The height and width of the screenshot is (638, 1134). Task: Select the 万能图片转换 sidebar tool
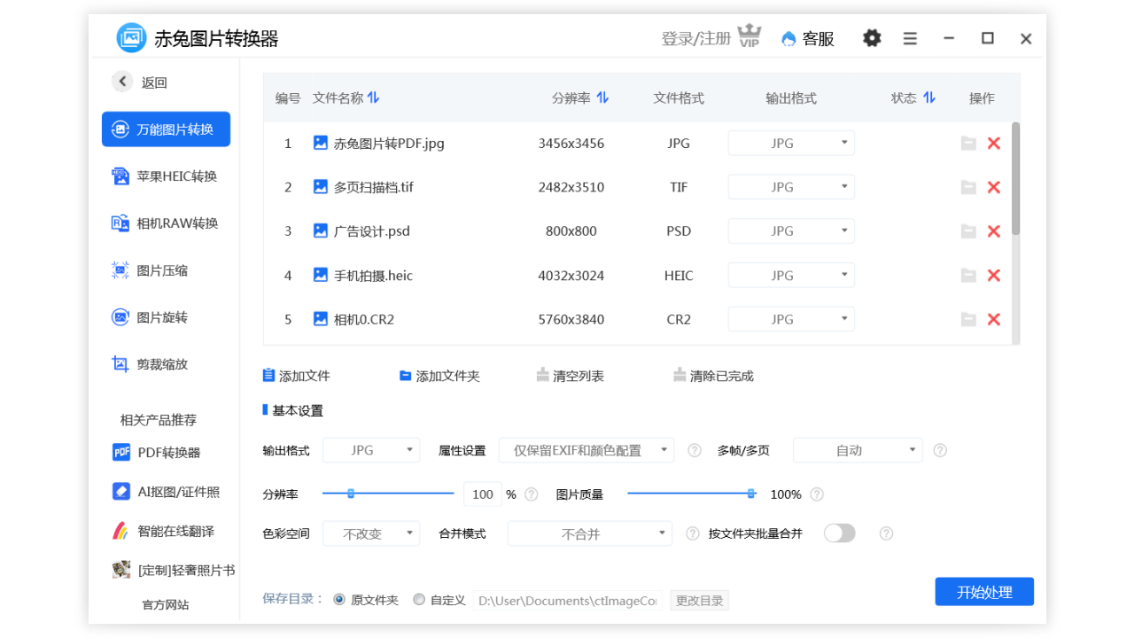point(166,128)
